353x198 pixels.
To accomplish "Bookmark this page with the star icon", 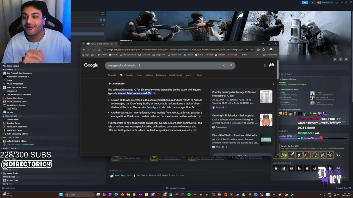I will [252, 50].
